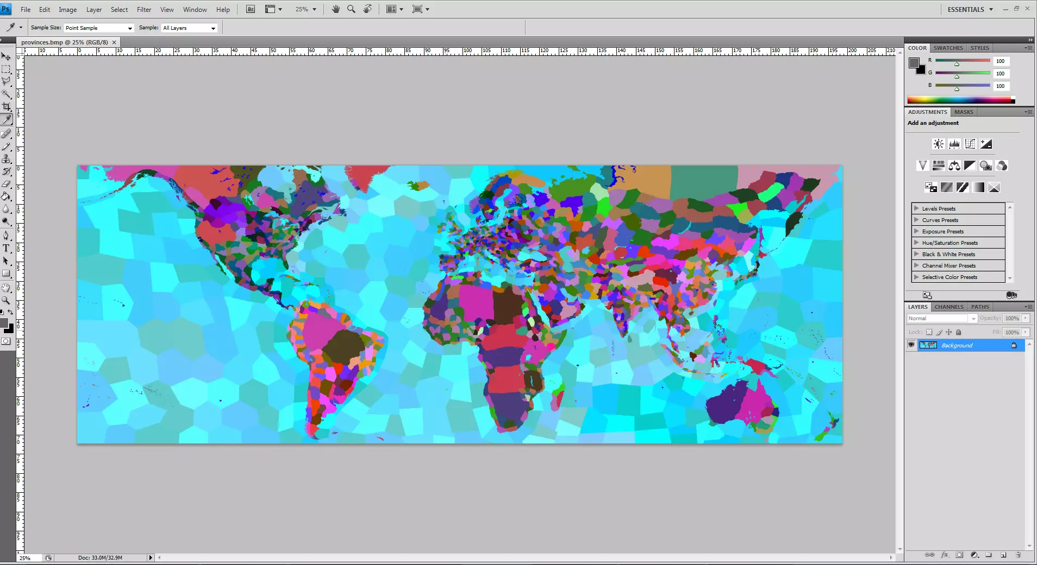The image size is (1037, 565).
Task: Open the Sample All Layers dropdown
Action: click(190, 28)
